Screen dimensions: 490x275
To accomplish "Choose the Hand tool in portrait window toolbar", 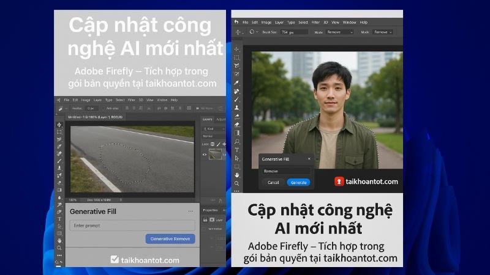I will coord(237,175).
